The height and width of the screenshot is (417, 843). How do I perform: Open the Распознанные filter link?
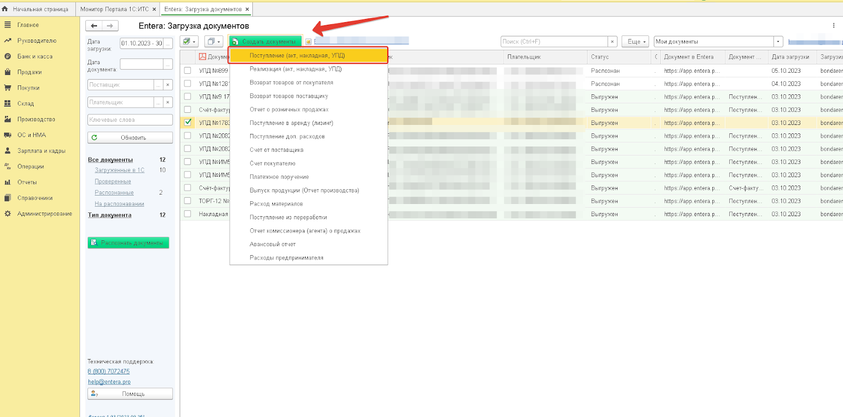pyautogui.click(x=114, y=193)
